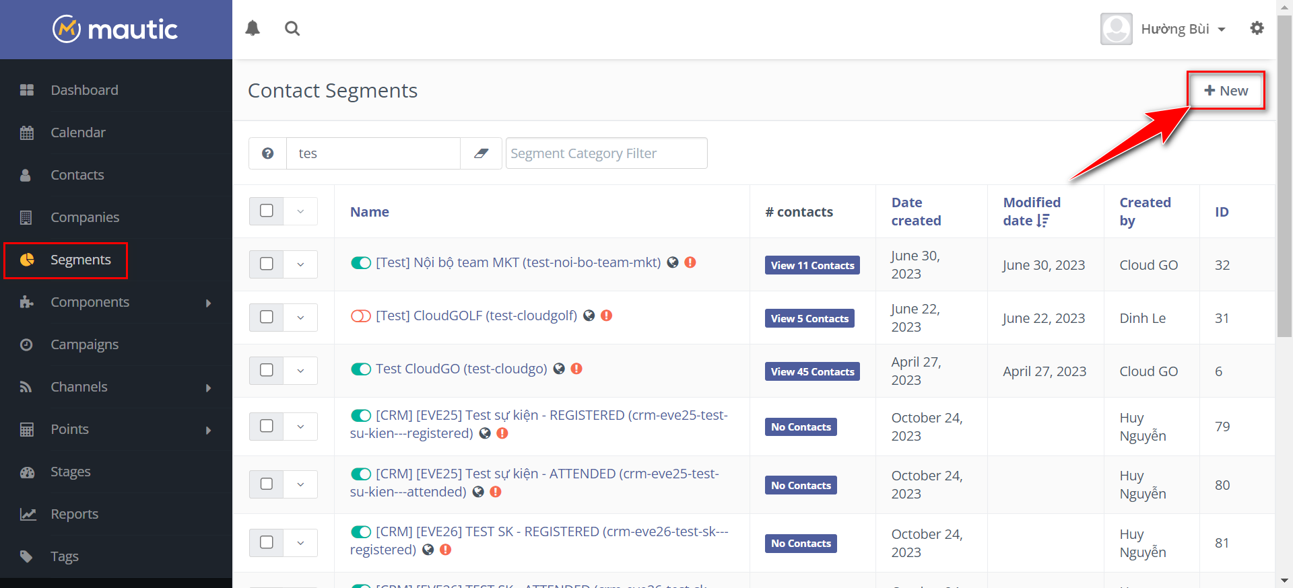Check the select-all checkbox in table header
Viewport: 1293px width, 588px height.
tap(267, 211)
